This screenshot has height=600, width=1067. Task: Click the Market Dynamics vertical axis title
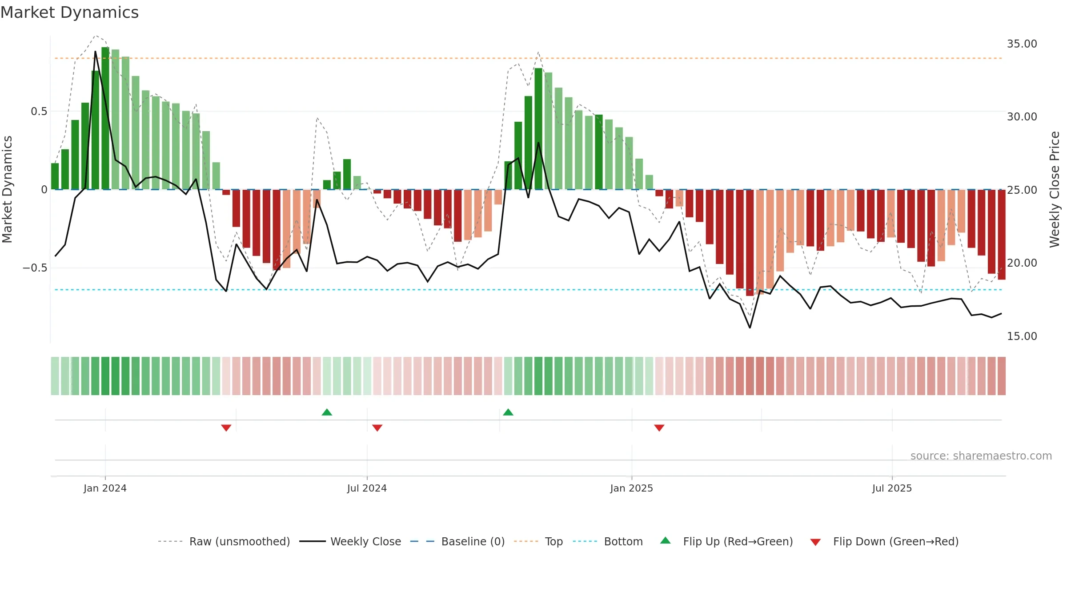7,189
